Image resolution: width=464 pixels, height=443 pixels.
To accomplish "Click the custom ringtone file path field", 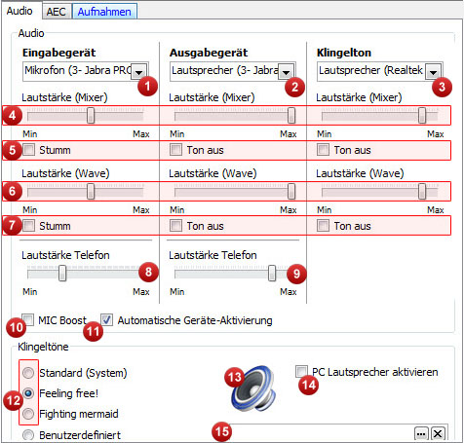I will point(322,433).
